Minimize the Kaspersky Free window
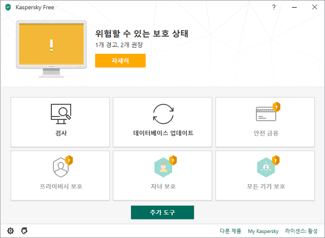325x238 pixels. click(295, 7)
